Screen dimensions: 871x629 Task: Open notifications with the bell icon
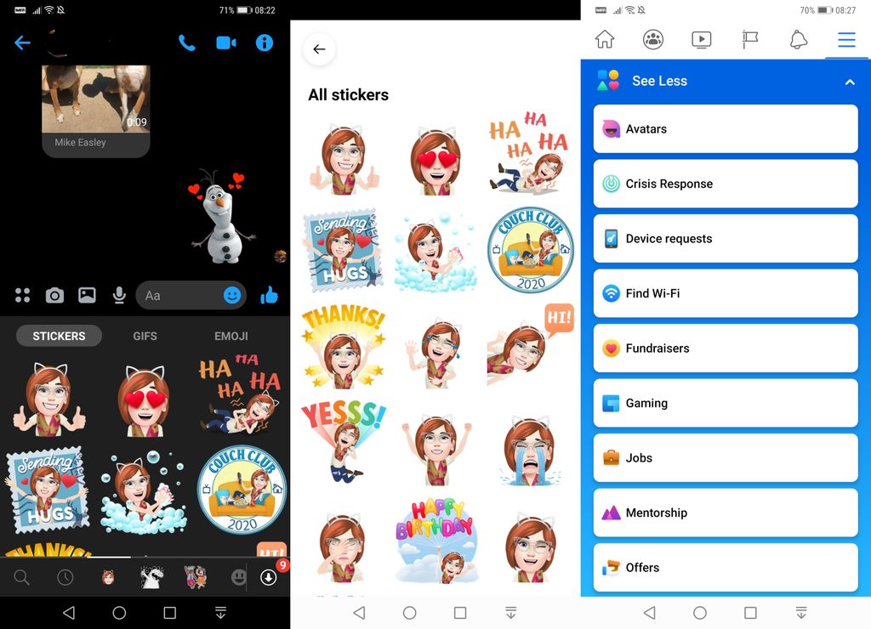coord(797,39)
